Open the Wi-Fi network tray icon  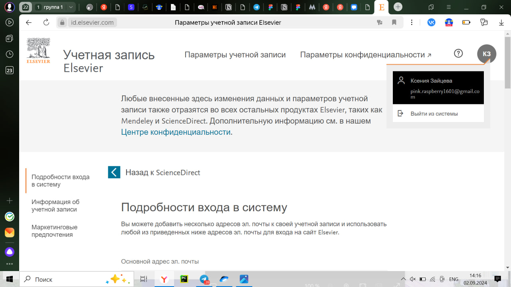click(433, 279)
